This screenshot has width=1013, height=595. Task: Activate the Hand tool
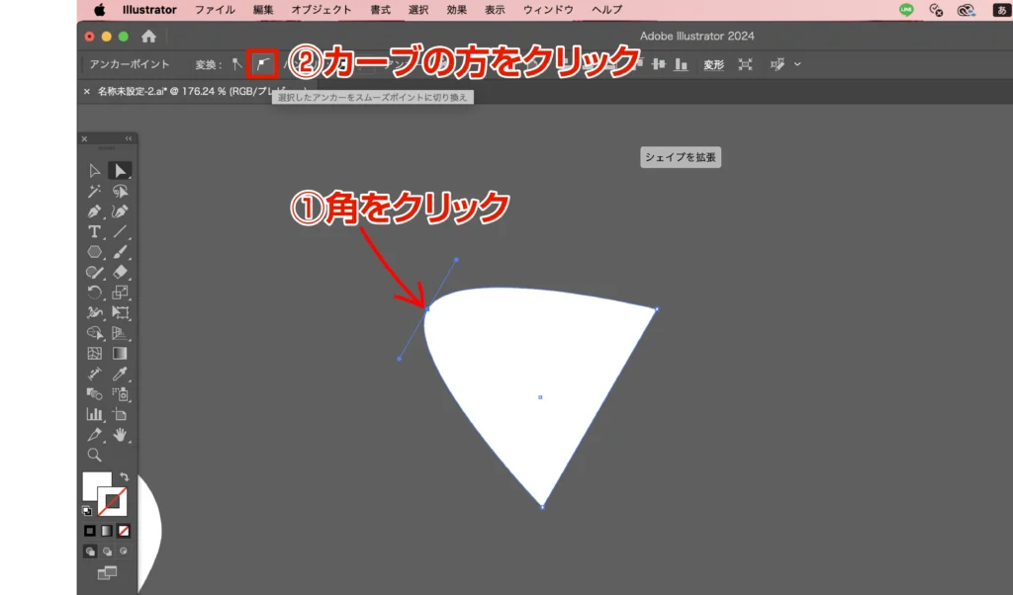[x=120, y=434]
